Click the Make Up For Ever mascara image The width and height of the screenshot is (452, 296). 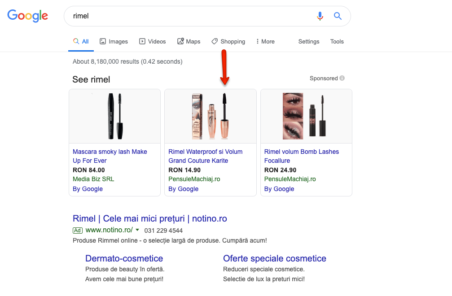click(x=114, y=116)
